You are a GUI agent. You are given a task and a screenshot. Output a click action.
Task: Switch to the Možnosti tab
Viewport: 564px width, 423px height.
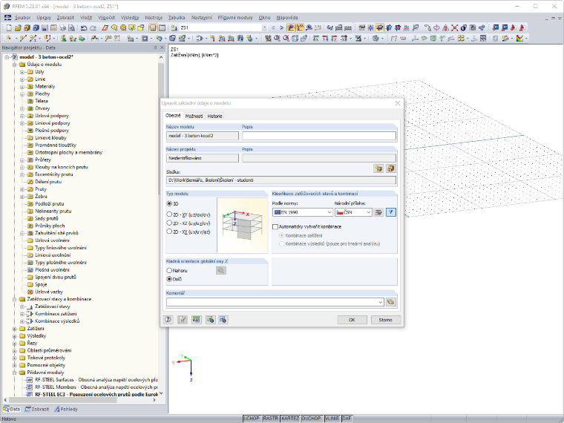194,116
